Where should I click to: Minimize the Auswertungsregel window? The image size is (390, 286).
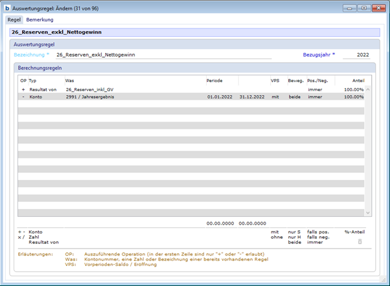pos(350,8)
